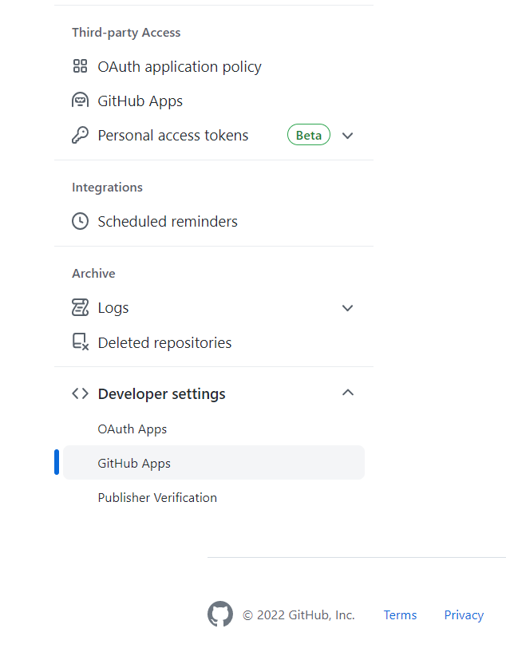
Task: Select Publisher Verification
Action: (157, 497)
